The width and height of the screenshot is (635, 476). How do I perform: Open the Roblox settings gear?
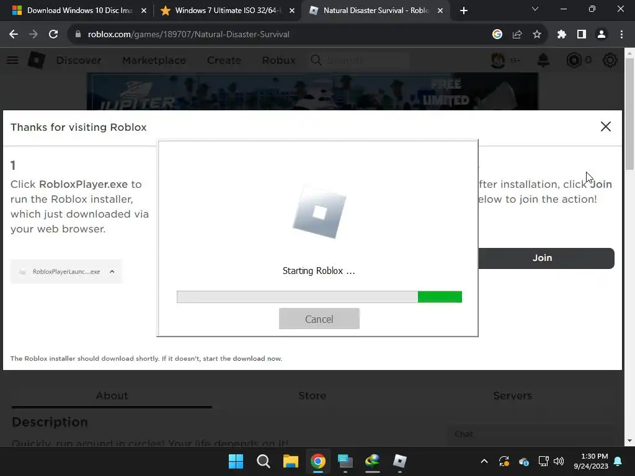pos(610,60)
